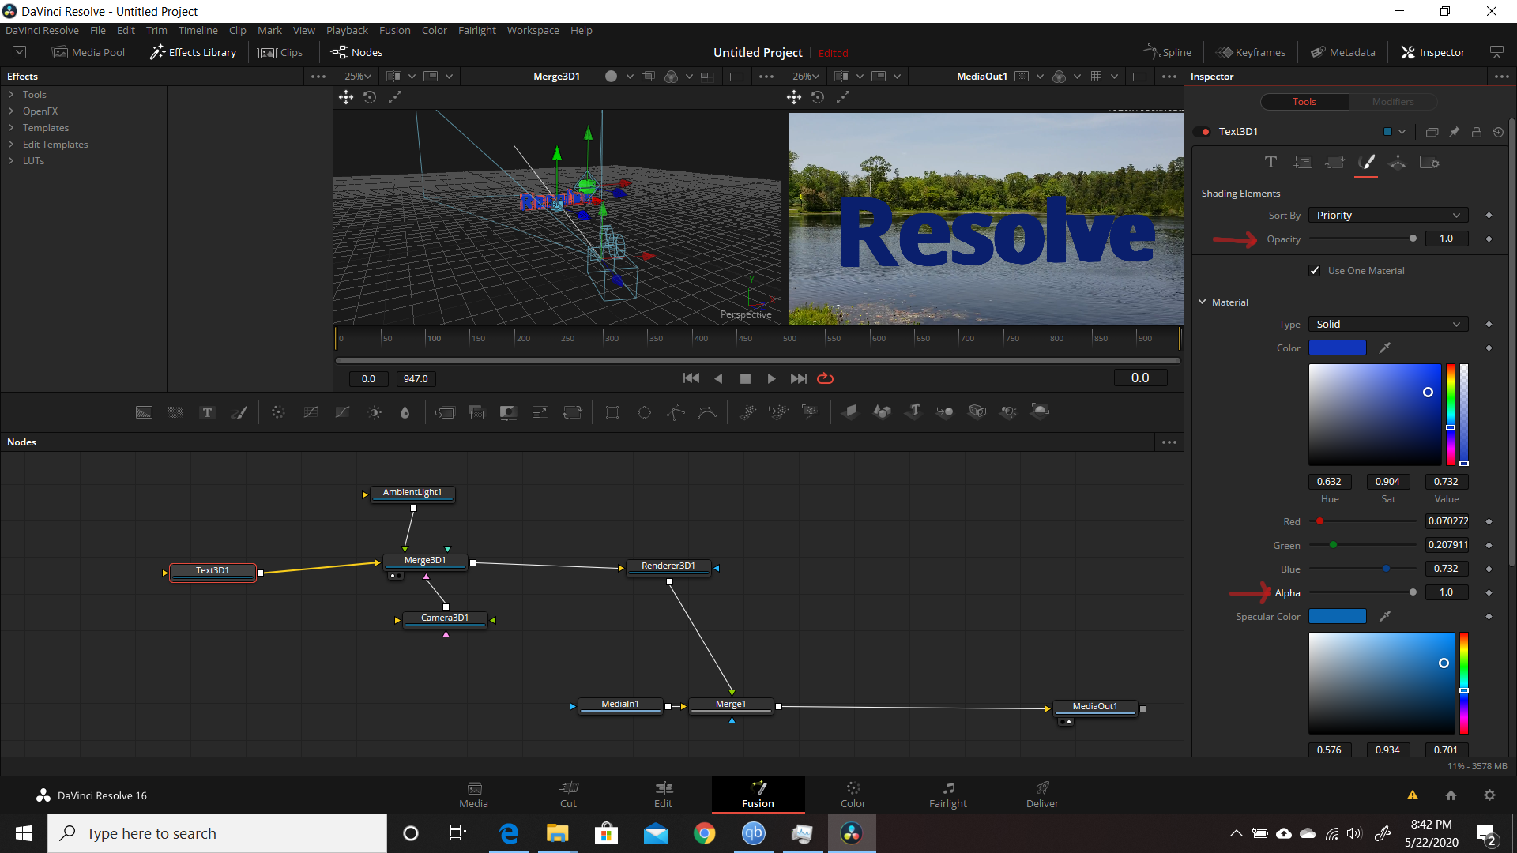Expand the LUTs category in Effects

click(x=11, y=161)
